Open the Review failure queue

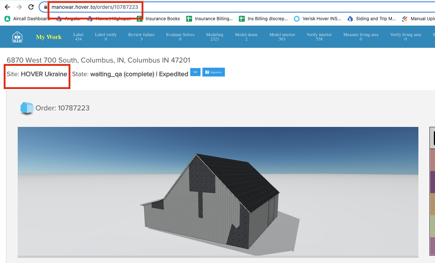click(x=141, y=37)
